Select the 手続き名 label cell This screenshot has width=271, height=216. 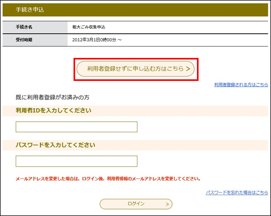point(35,27)
